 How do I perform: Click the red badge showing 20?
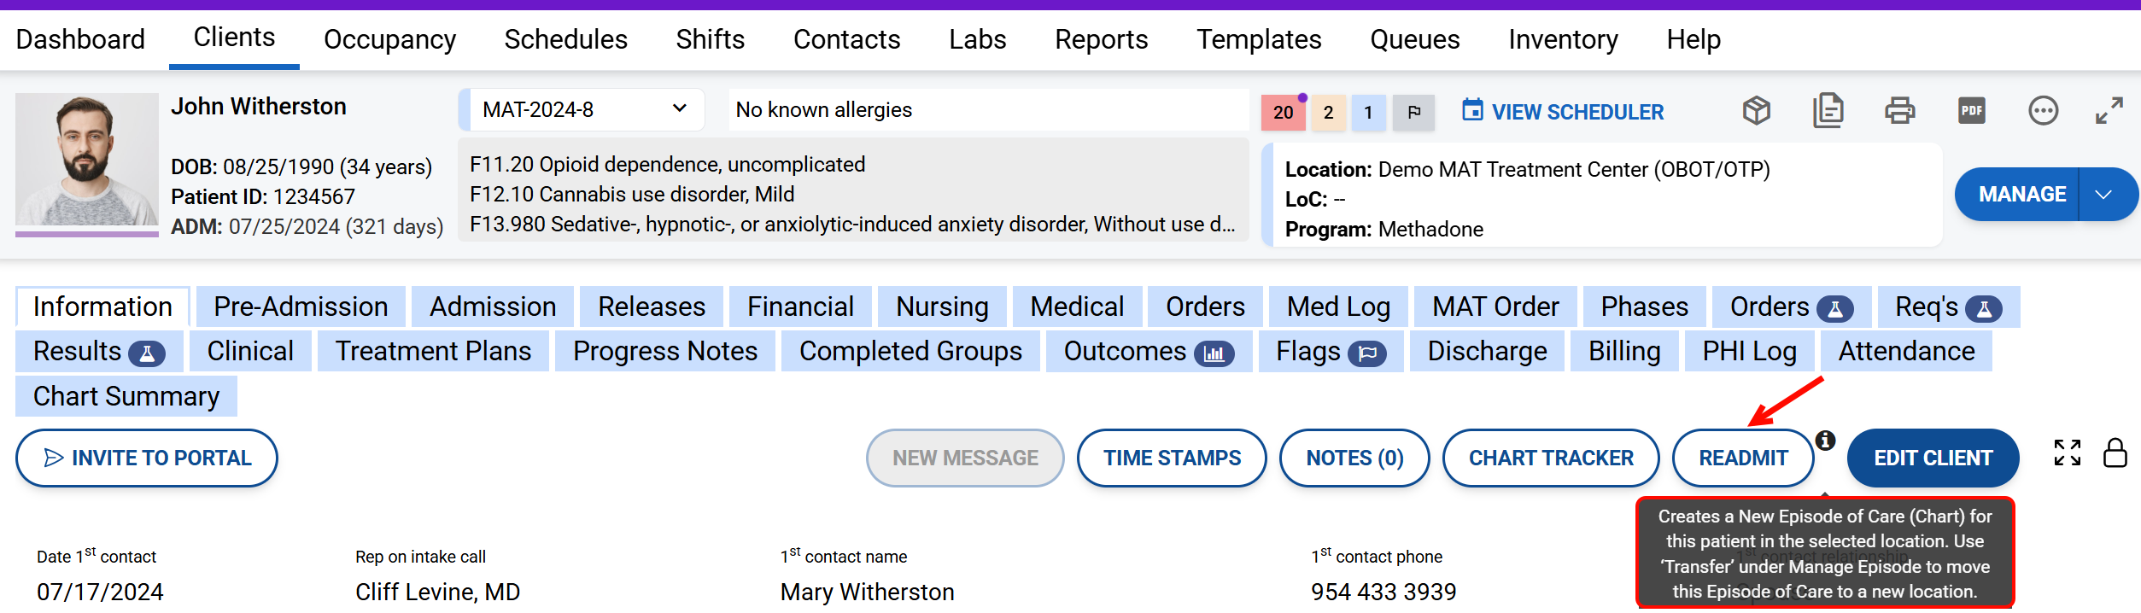coord(1283,113)
